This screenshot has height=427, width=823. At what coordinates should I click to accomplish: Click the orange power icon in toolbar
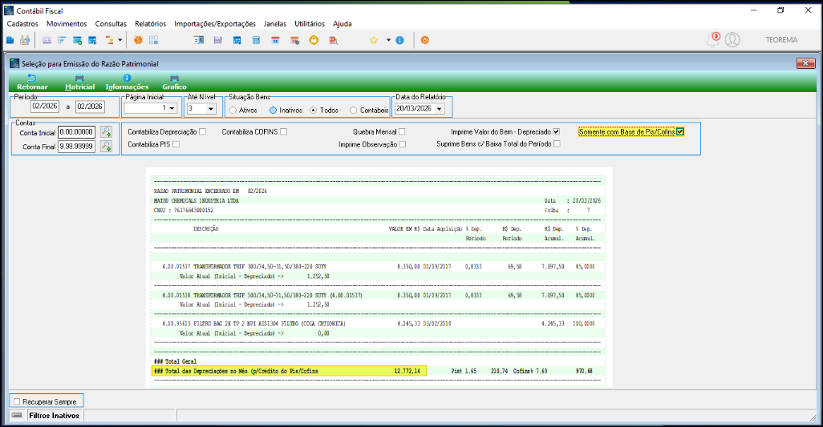point(425,40)
